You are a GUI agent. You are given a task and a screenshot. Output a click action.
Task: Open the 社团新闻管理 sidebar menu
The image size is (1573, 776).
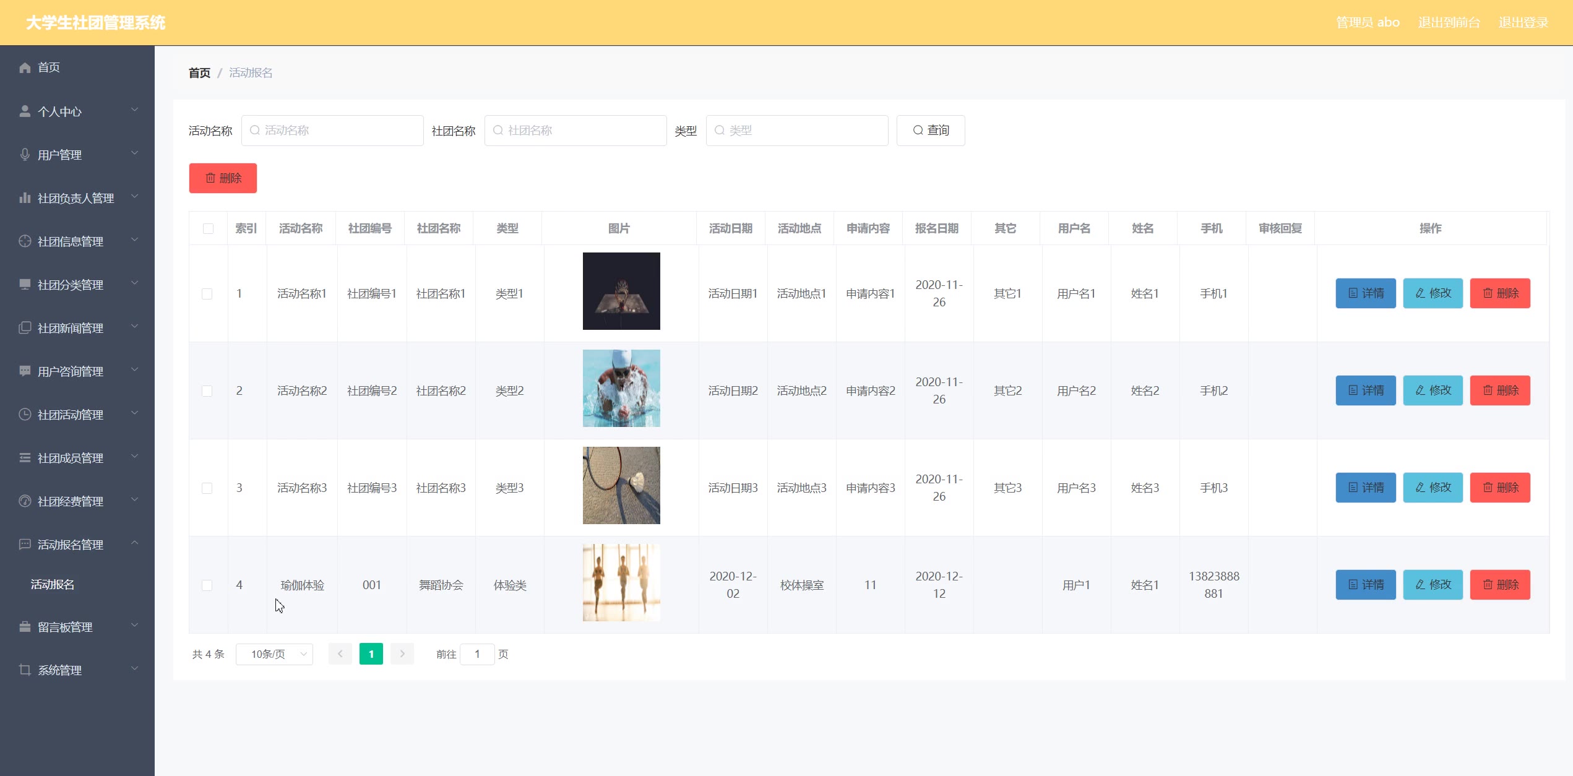[71, 328]
